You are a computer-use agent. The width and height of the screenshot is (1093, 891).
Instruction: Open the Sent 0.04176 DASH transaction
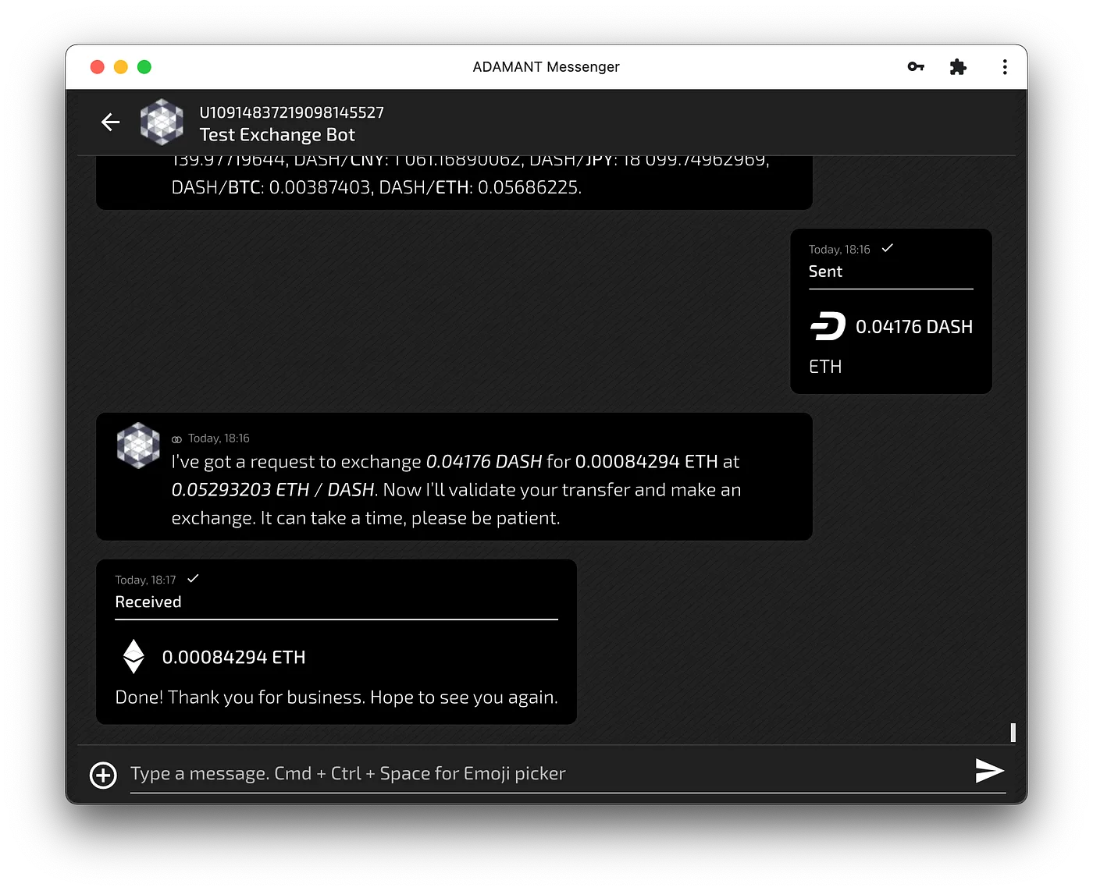(x=891, y=311)
